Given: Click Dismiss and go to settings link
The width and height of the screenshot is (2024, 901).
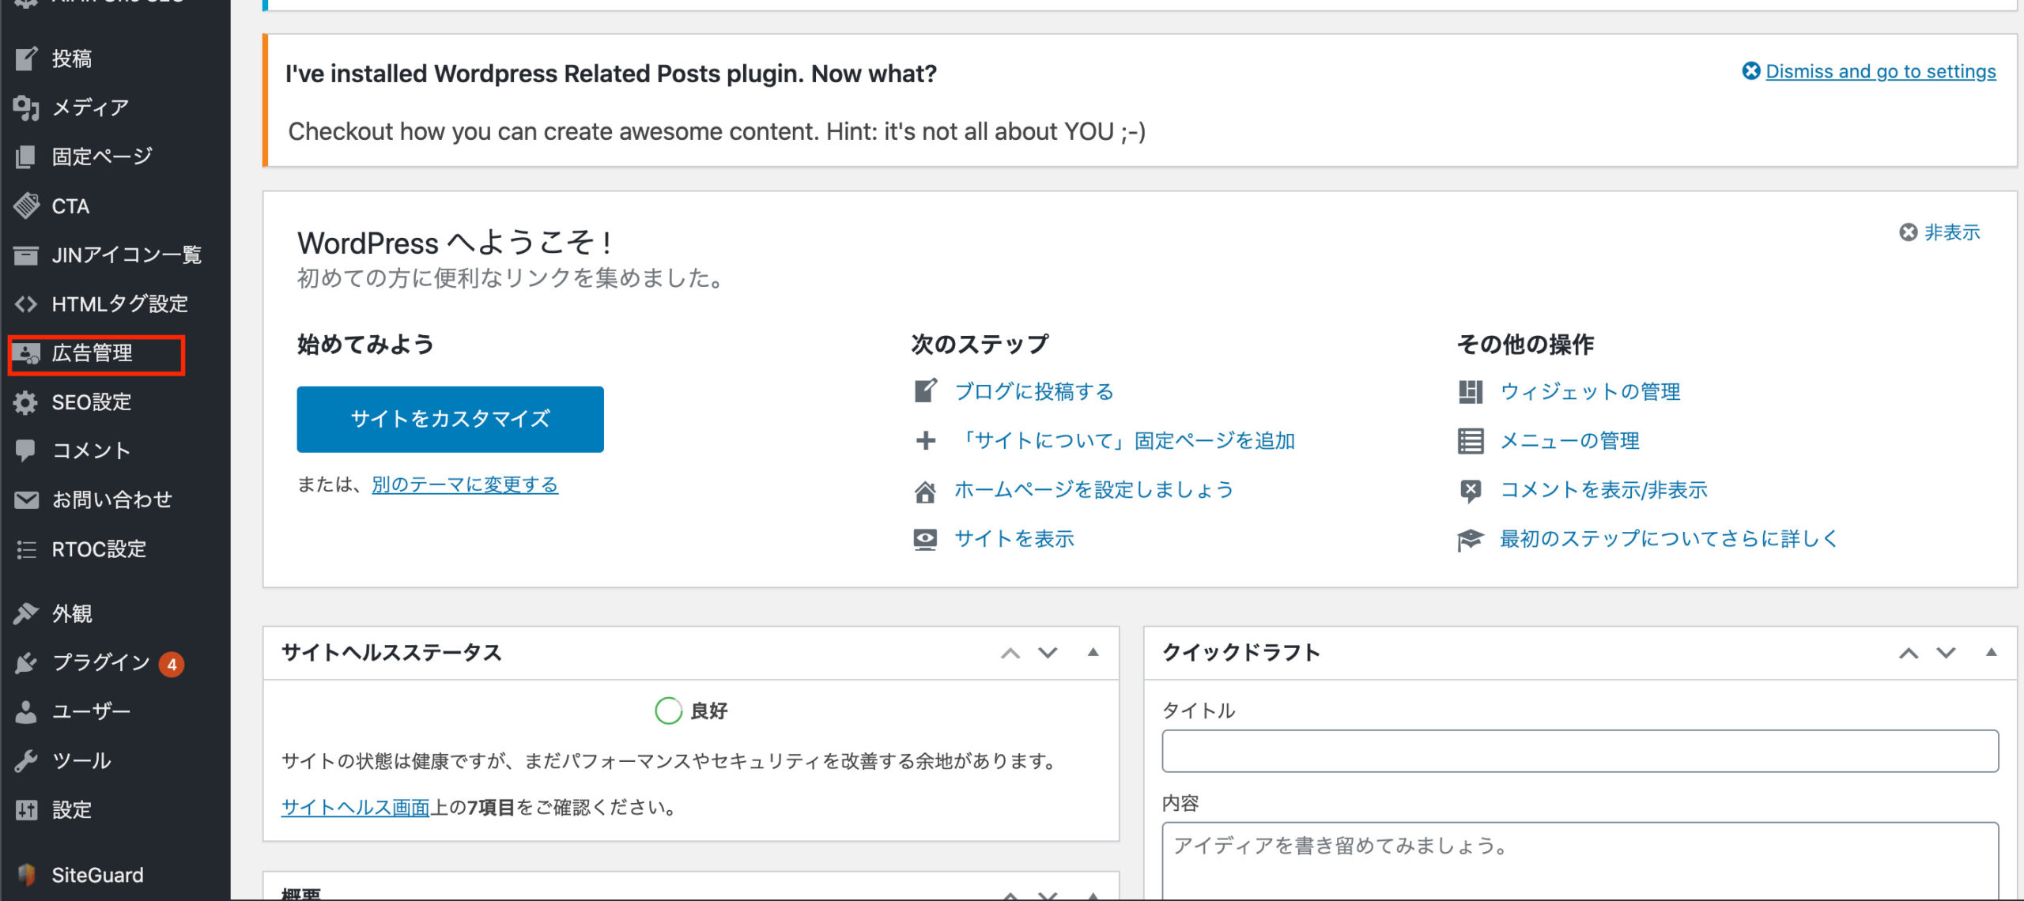Looking at the screenshot, I should [x=1881, y=72].
